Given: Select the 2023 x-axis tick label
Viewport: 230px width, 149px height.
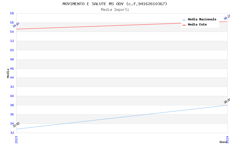Looking at the screenshot, I should pos(16,140).
